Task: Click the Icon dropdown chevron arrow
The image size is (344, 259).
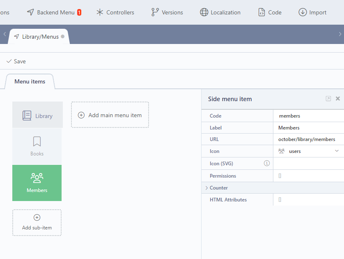Action: tap(337, 151)
